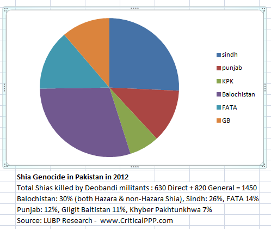Select the Balochistan purple legend swatch
The image size is (271, 229).
tap(219, 94)
